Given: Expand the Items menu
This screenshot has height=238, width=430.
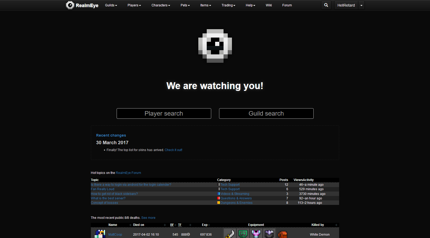Looking at the screenshot, I should click(206, 5).
